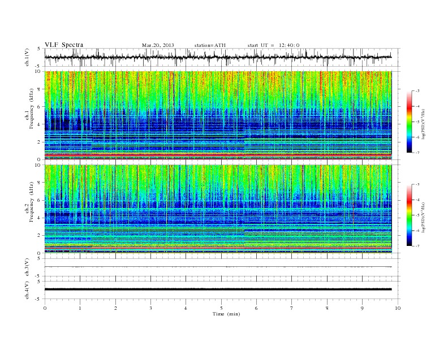Screen dimensions: 448x346
Task: Click the flat ch.3 voltage trace
Action: click(218, 267)
